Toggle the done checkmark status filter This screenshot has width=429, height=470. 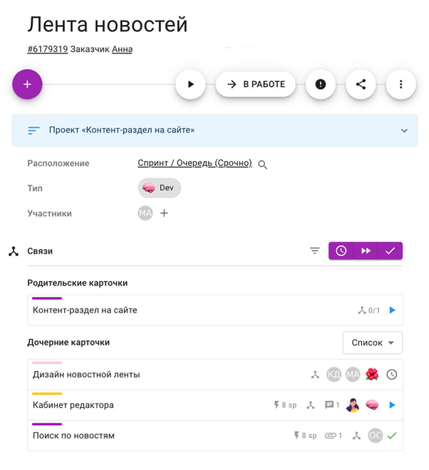click(390, 251)
